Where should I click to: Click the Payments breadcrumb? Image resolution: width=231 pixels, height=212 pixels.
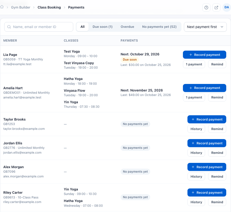[x=76, y=7]
